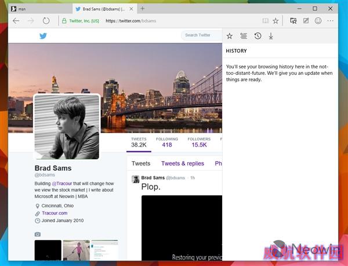Show Favorites star in Hub panel
The width and height of the screenshot is (348, 266).
(230, 36)
